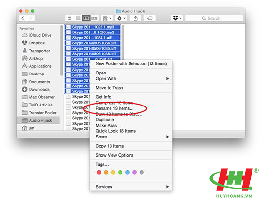The width and height of the screenshot is (262, 201).
Task: Select file Skype 20140506 1038.aiff
Action: (x=92, y=54)
